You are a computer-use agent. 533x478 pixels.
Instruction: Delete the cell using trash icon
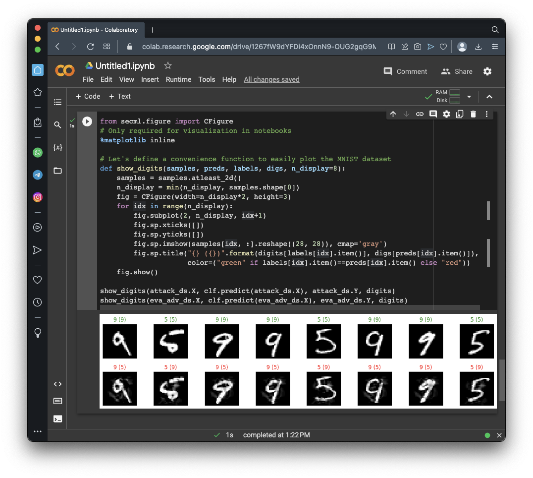473,114
